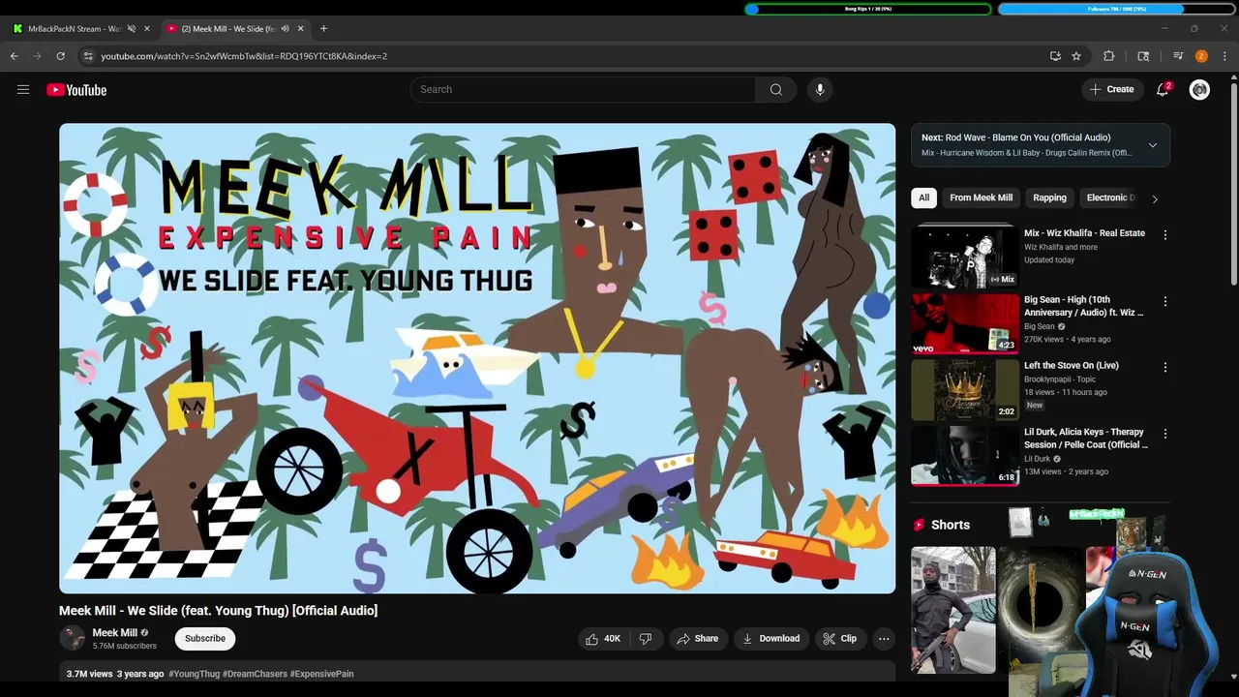Click the YouTube search input field
1239x697 pixels.
click(x=583, y=89)
